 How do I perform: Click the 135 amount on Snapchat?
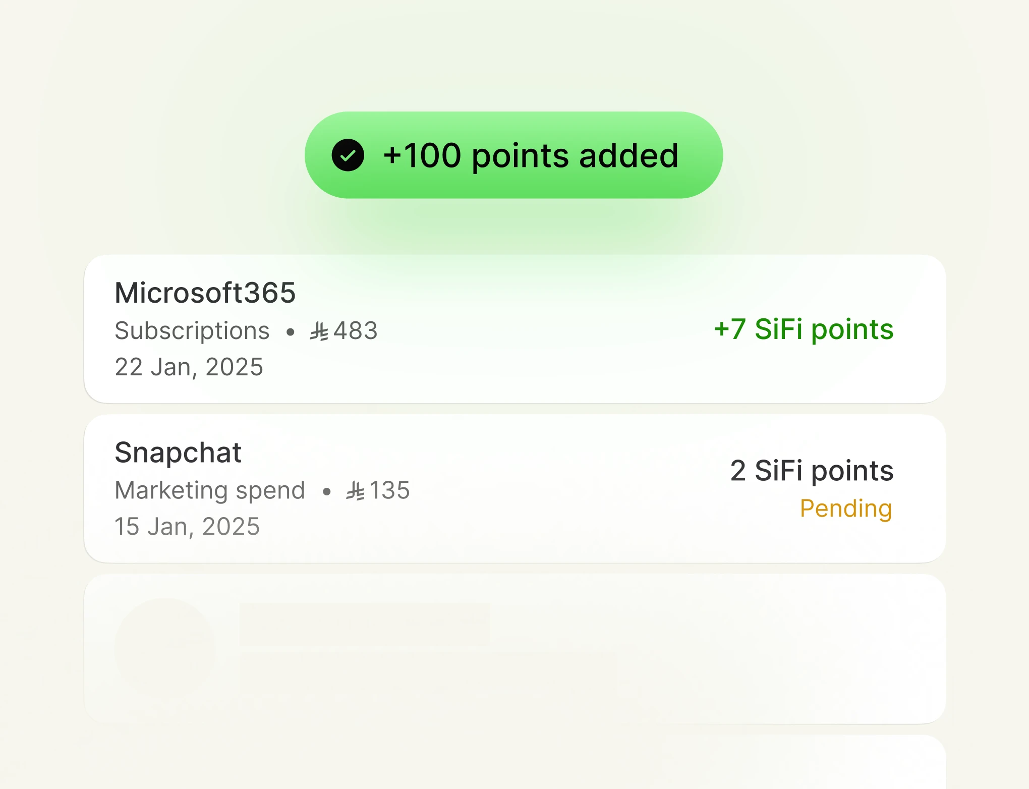390,490
